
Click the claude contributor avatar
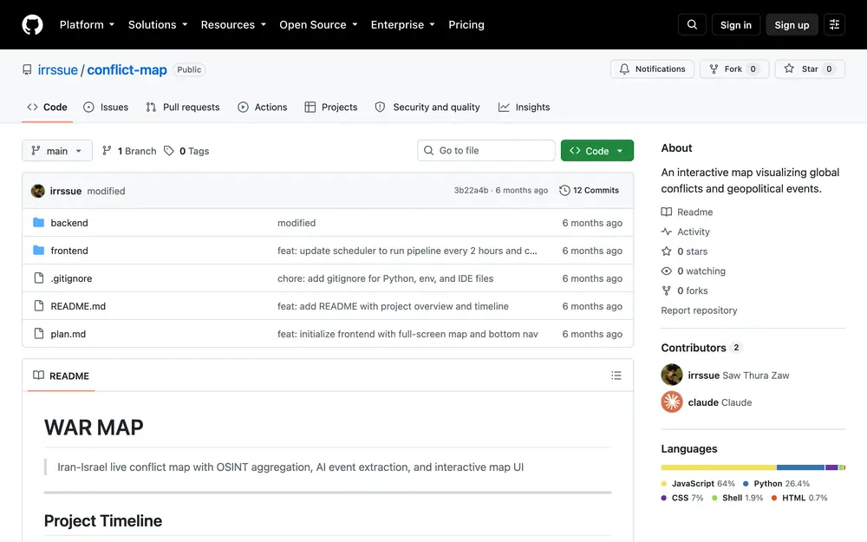pyautogui.click(x=672, y=402)
